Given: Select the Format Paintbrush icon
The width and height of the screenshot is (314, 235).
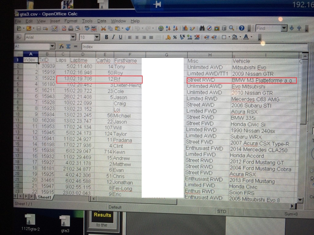Looking at the screenshot, I should pos(128,28).
